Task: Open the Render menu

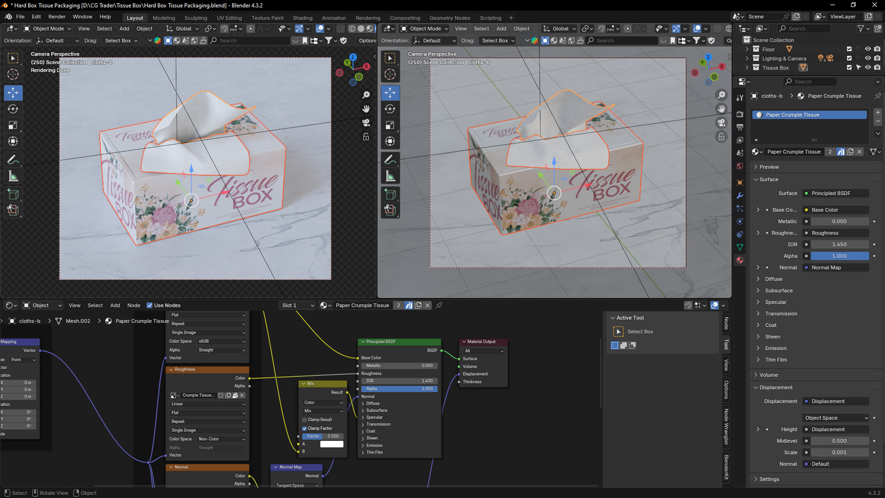Action: tap(57, 17)
